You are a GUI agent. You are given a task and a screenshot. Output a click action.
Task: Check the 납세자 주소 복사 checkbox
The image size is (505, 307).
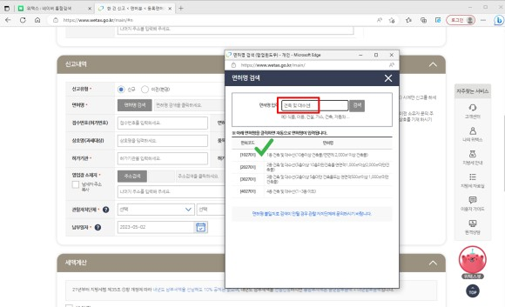(75, 185)
